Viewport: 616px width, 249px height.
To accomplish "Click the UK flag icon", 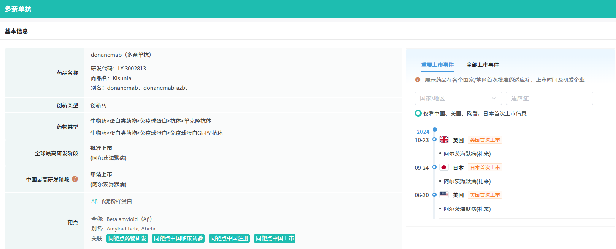I will tap(444, 139).
